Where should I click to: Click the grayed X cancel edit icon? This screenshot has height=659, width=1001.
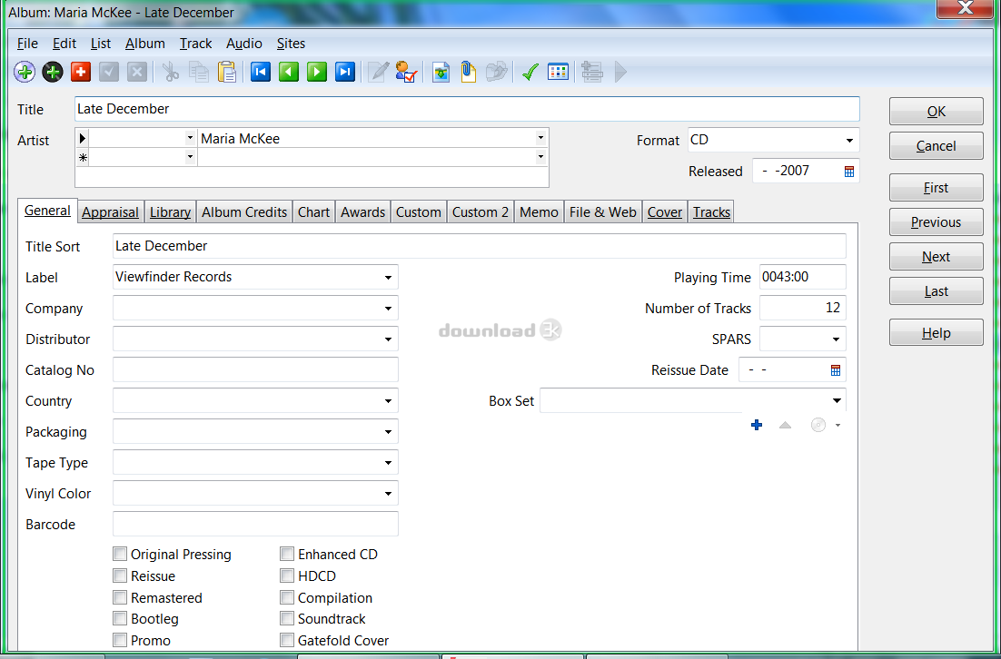point(136,72)
